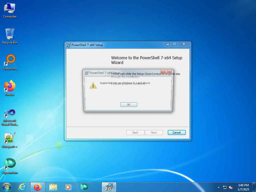Click OK in the warning dialog

pyautogui.click(x=129, y=105)
